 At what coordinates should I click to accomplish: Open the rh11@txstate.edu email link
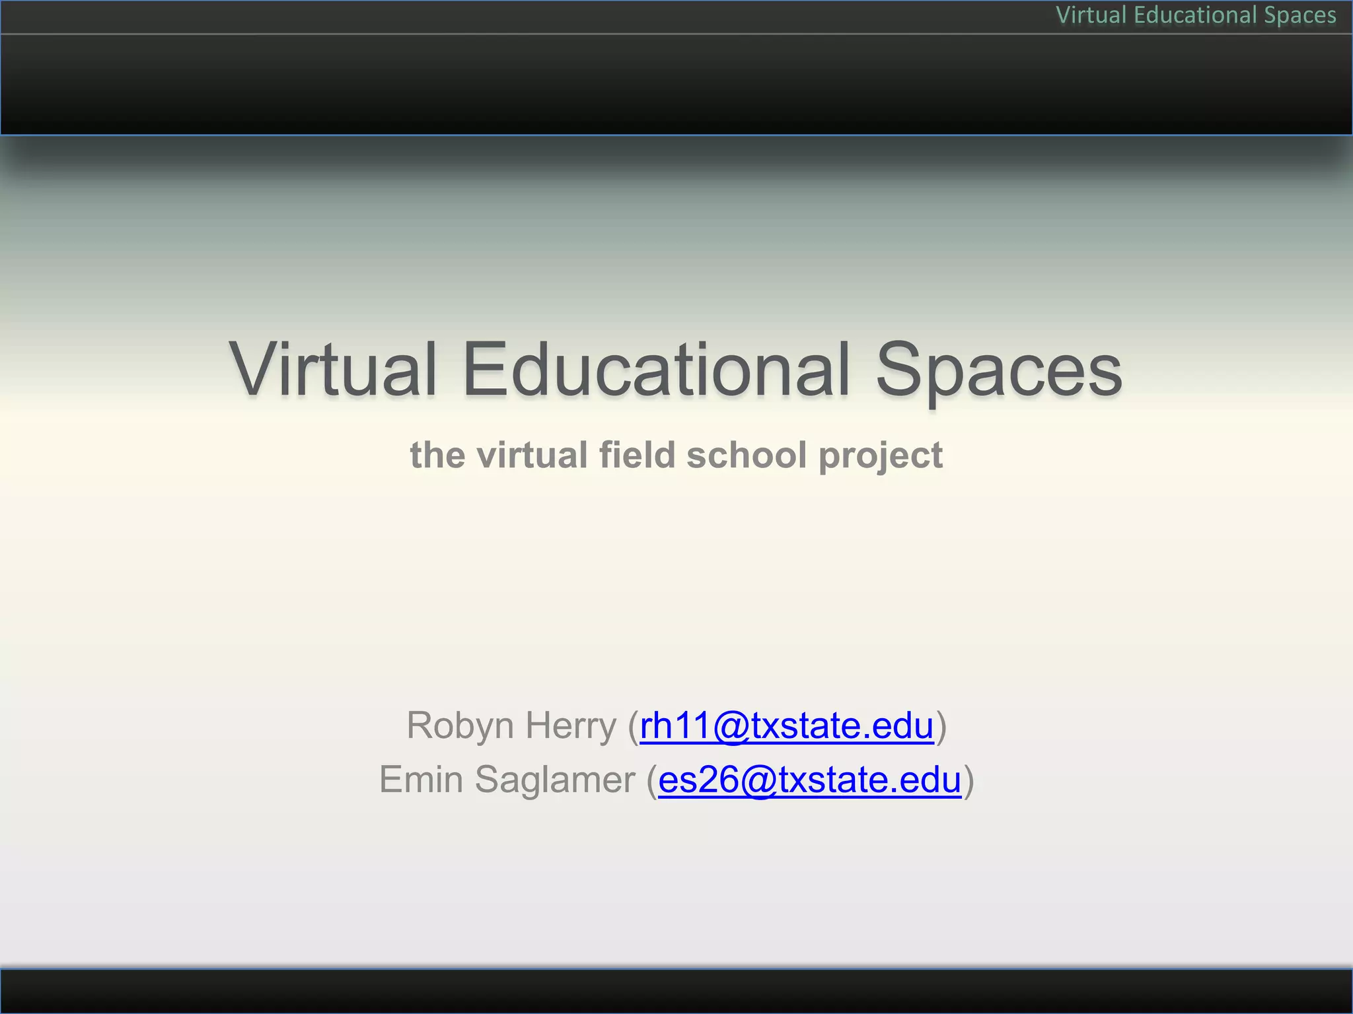787,726
